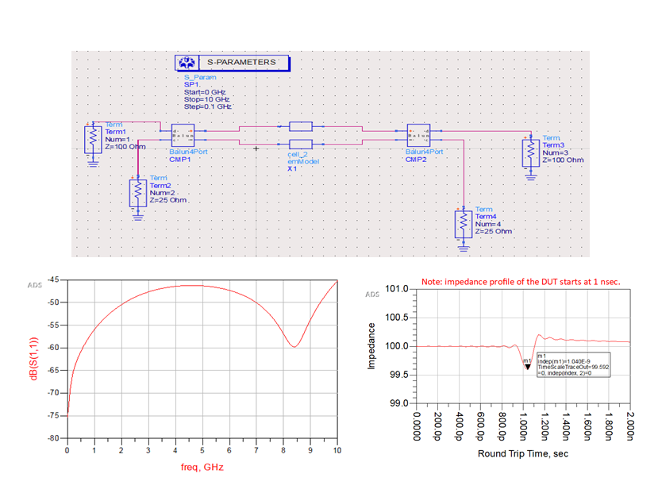Click the red DUT impedance profile note
The image size is (658, 493).
click(521, 282)
